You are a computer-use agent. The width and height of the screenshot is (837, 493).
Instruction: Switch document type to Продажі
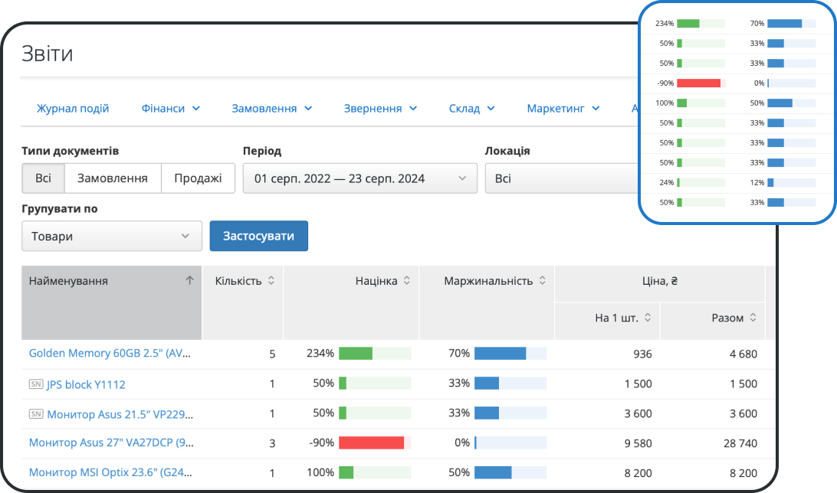pos(198,178)
